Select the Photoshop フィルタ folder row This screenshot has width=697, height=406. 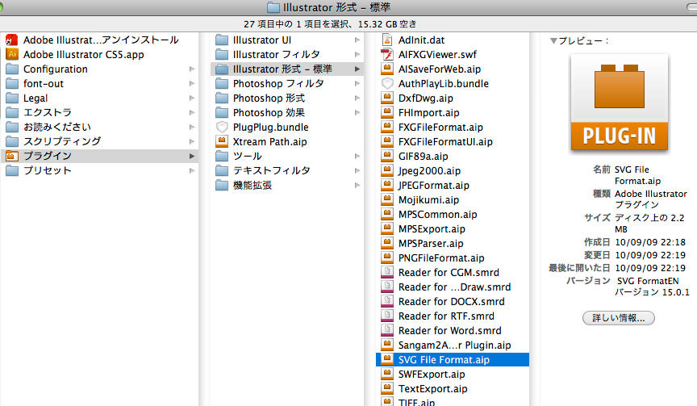(287, 84)
